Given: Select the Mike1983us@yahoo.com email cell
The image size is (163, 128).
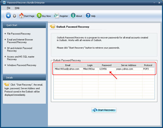Looking at the screenshot, I should pyautogui.click(x=67, y=69).
